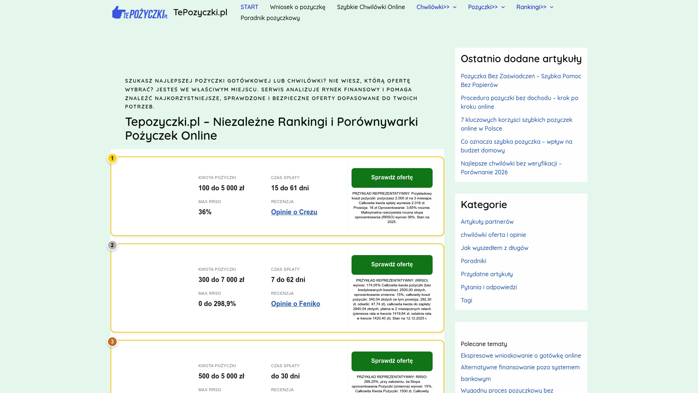Click the number 3 ranking badge
The height and width of the screenshot is (393, 698).
point(112,342)
